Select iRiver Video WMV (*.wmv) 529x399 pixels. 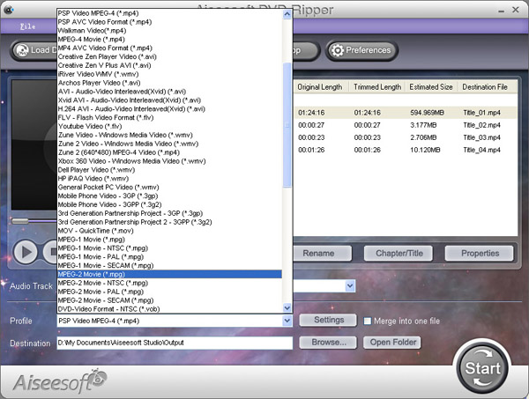click(x=169, y=74)
